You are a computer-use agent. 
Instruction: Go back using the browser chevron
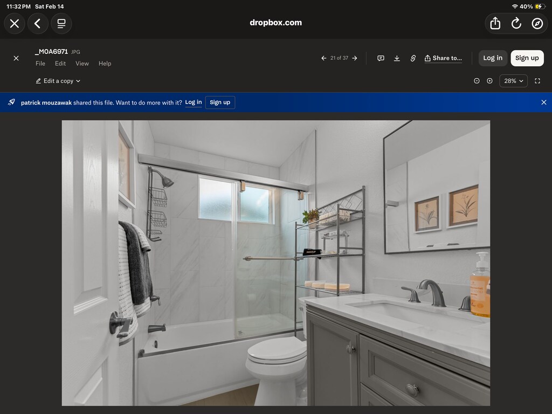point(37,23)
